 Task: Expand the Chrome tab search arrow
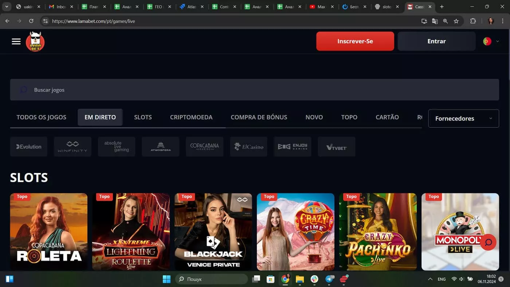pyautogui.click(x=7, y=7)
